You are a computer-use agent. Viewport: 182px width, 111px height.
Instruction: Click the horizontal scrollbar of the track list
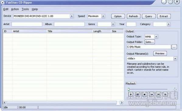tap(62, 103)
